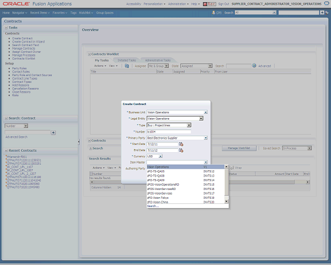The image size is (331, 265).
Task: Open the Watchlist menu
Action: coord(86,12)
